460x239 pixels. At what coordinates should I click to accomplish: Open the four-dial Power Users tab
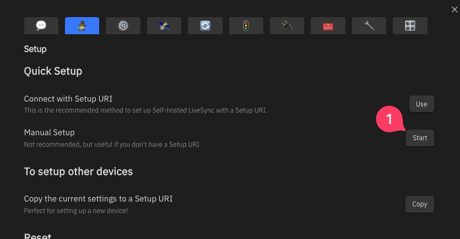coord(410,25)
